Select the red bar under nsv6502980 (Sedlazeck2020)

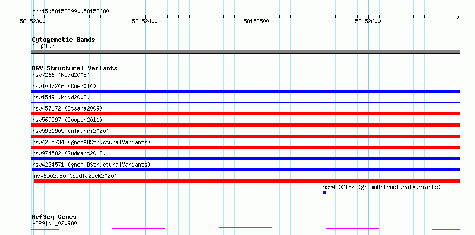(247, 181)
